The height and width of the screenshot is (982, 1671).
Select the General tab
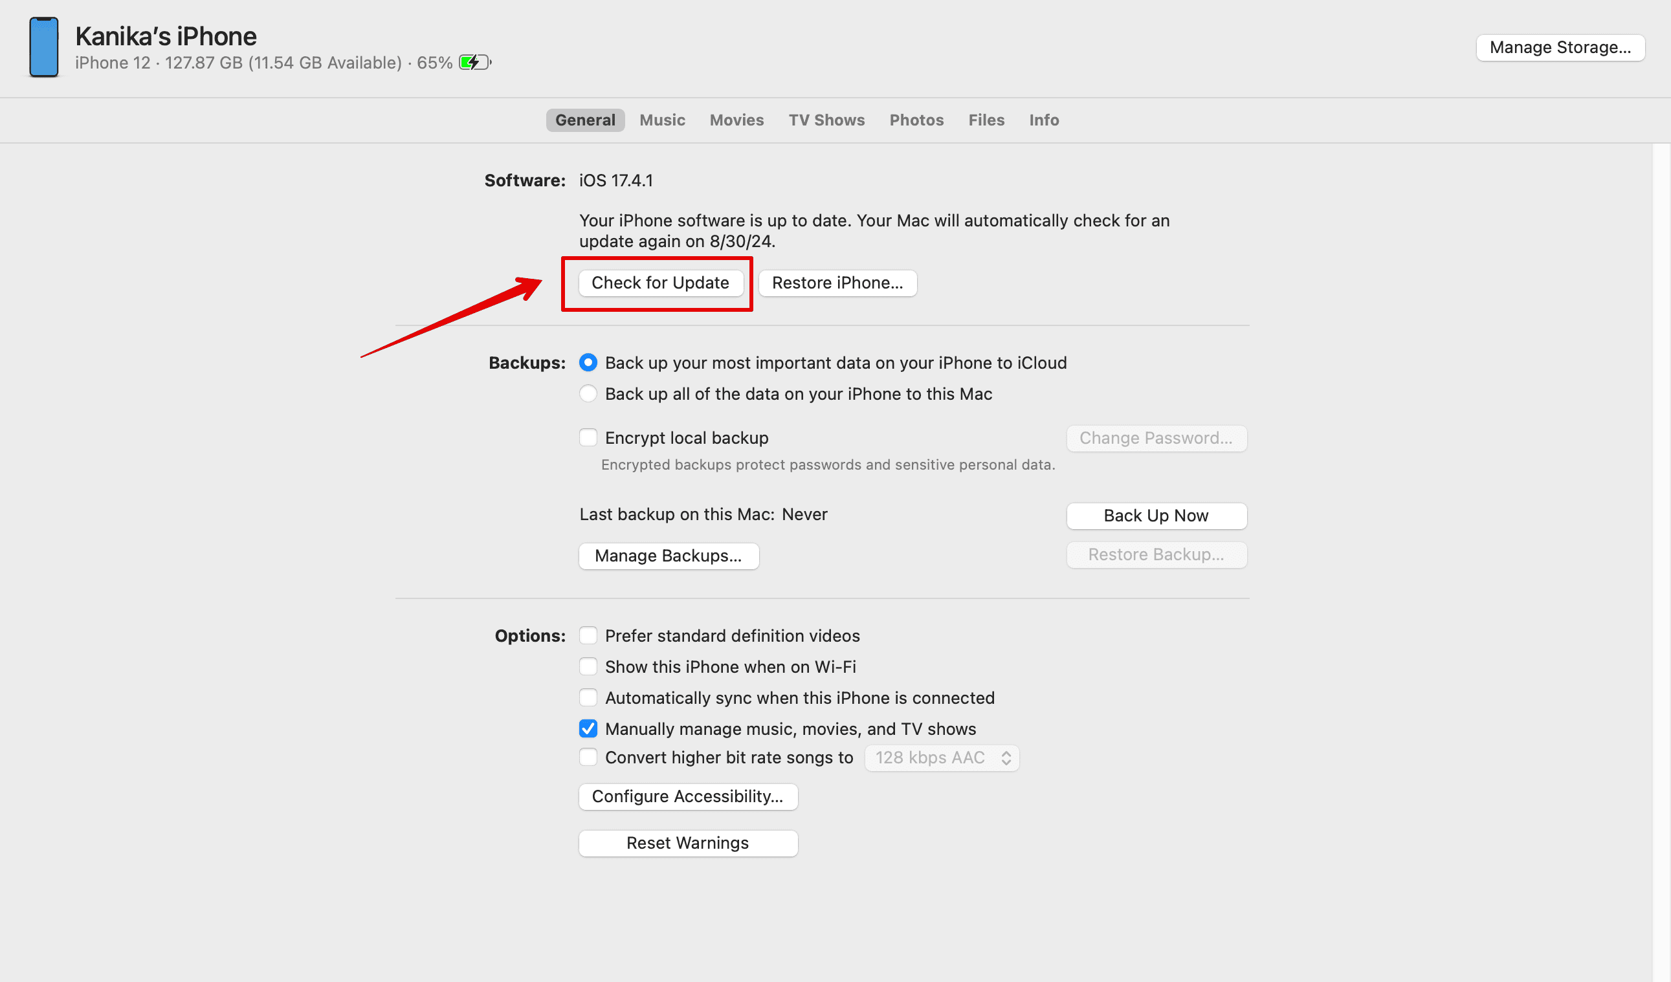584,119
